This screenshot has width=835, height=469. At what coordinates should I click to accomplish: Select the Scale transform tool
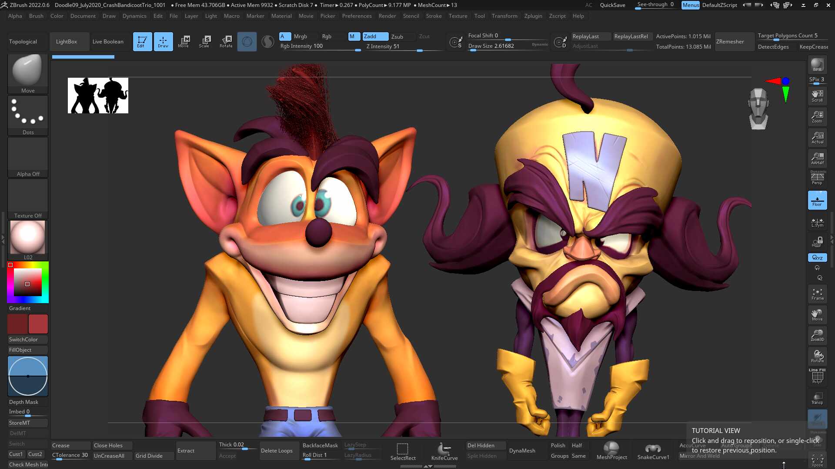click(x=204, y=42)
